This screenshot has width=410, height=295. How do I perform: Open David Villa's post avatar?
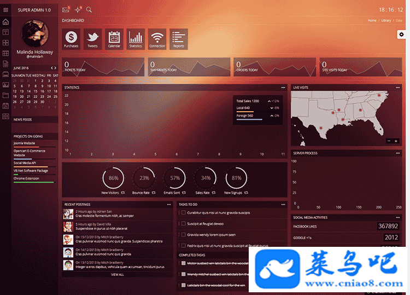(x=68, y=227)
